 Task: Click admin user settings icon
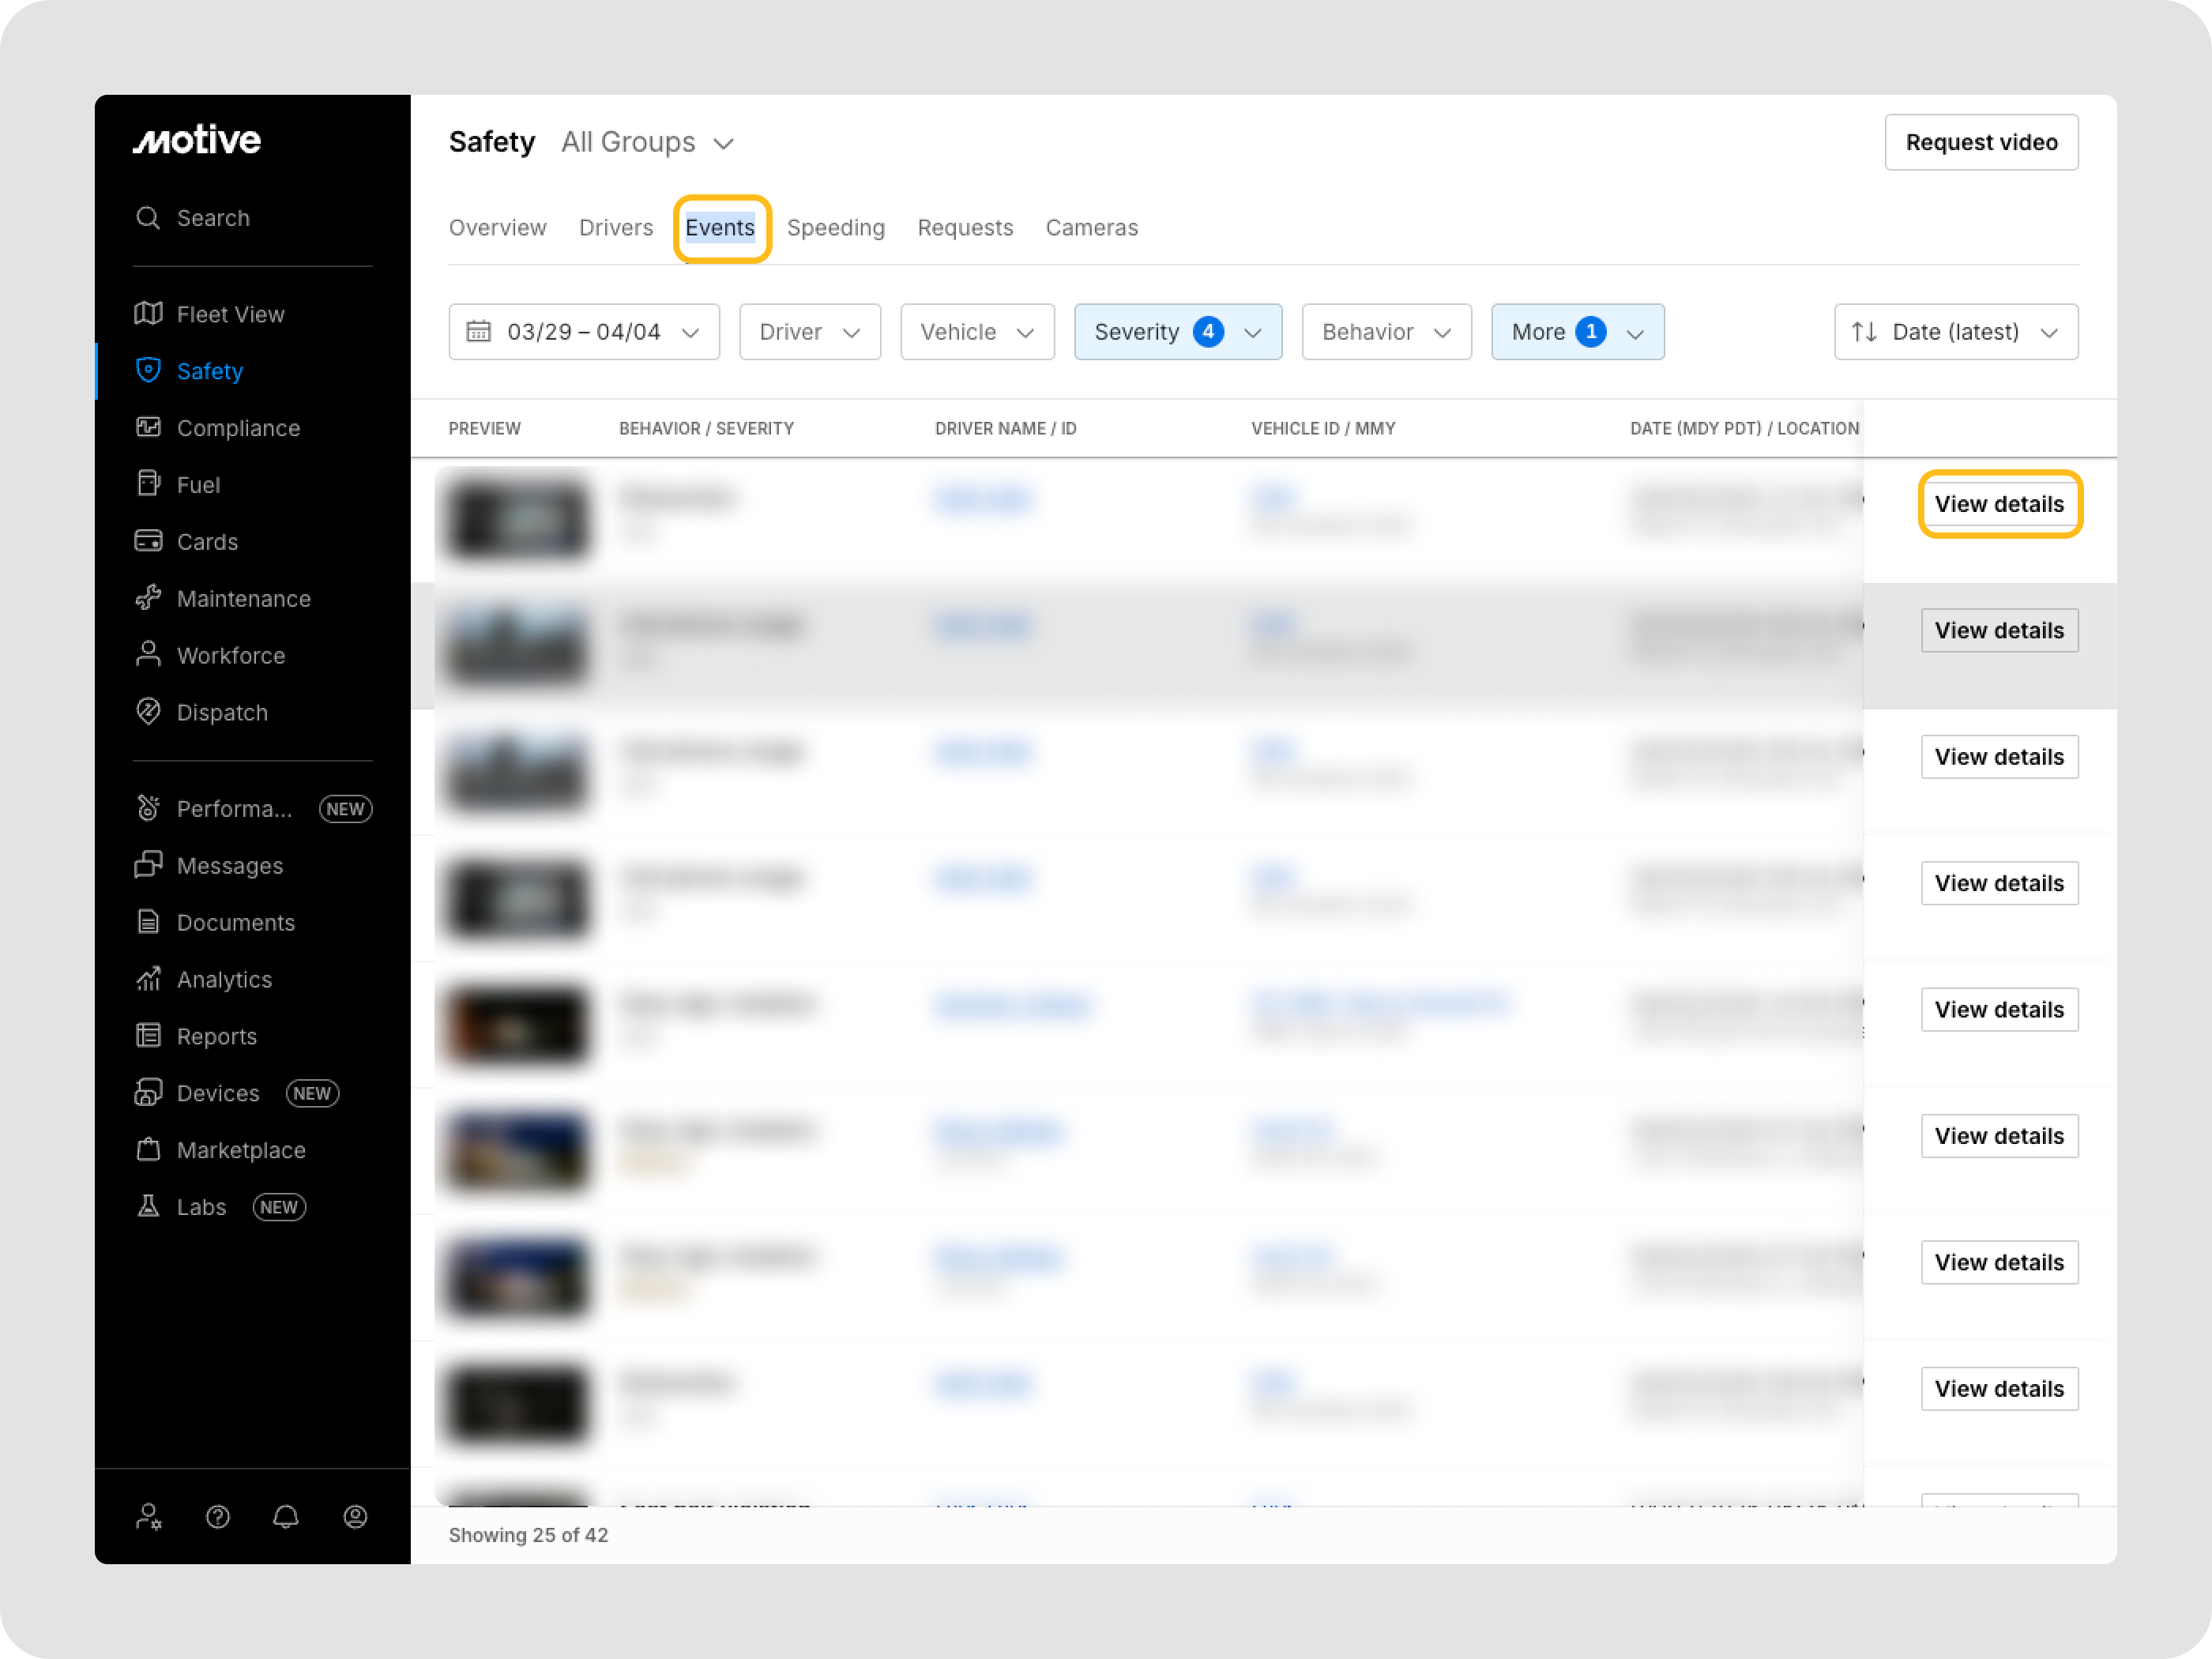pyautogui.click(x=149, y=1517)
